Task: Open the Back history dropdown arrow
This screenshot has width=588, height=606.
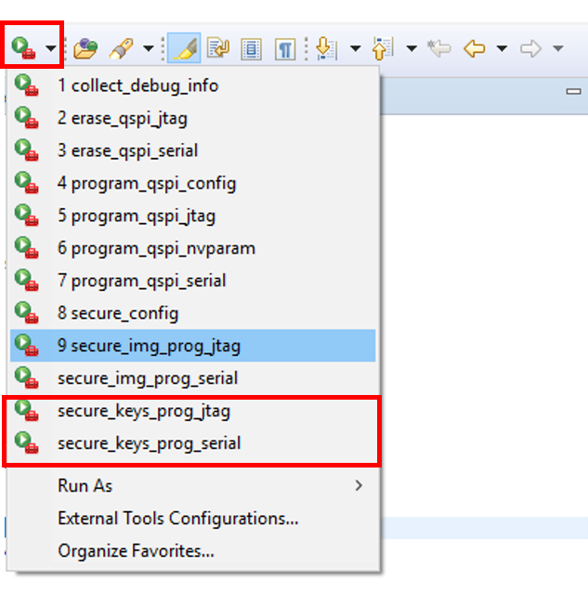Action: 502,48
